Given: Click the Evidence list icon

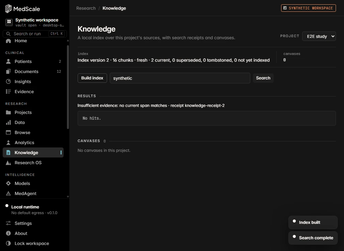Looking at the screenshot, I should pos(8,91).
